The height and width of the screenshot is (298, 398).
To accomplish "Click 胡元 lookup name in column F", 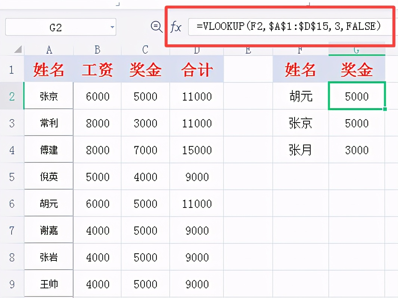I will 301,96.
